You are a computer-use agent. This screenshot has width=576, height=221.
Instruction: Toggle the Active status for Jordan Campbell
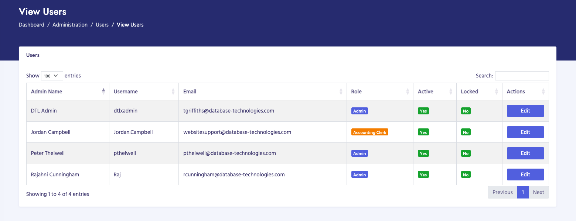tap(423, 132)
